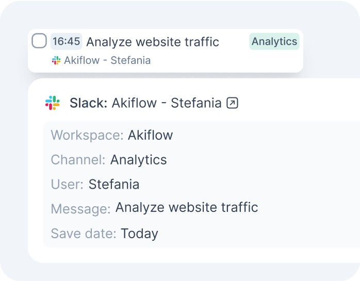Click the Slack: Akiflow - Stefania heading

(145, 103)
